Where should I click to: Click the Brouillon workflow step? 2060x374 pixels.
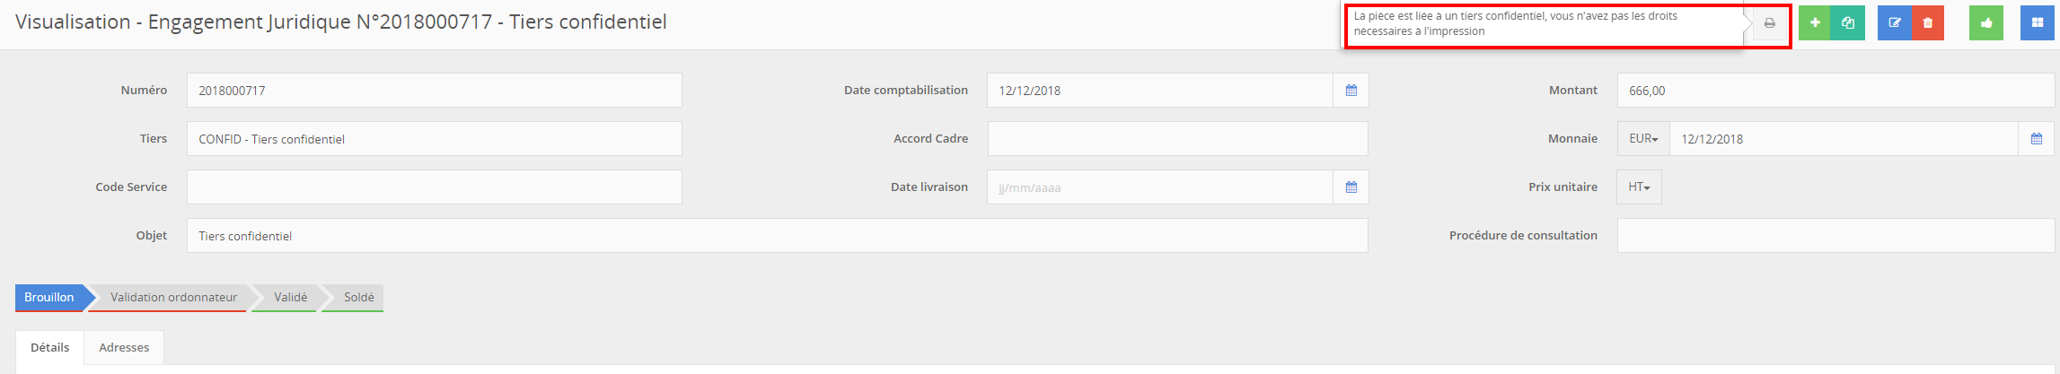(x=49, y=298)
